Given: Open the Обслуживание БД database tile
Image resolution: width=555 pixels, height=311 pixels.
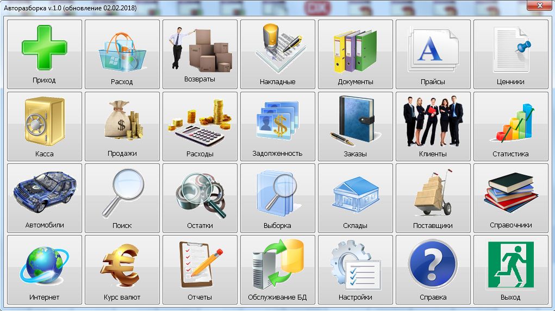Looking at the screenshot, I should [x=277, y=270].
